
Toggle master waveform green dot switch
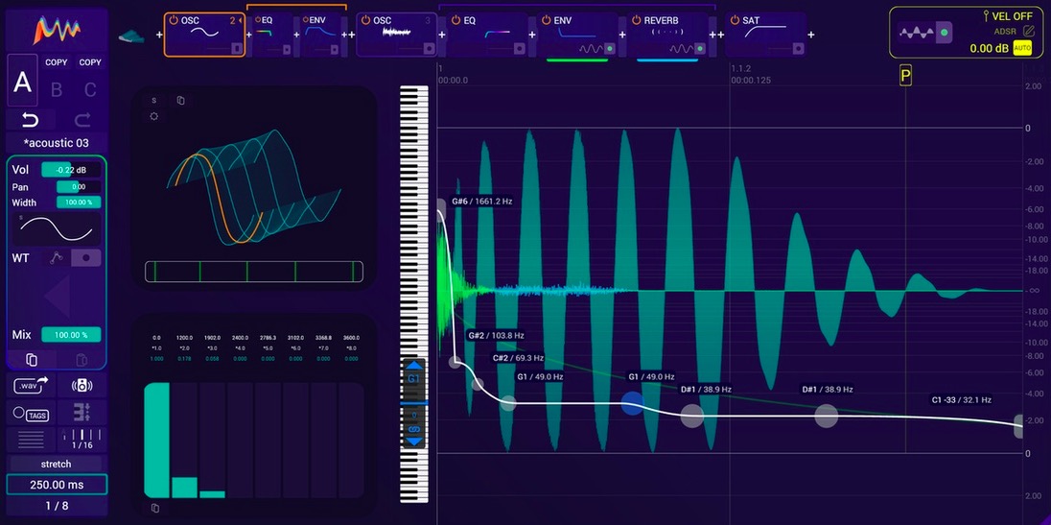[x=945, y=33]
